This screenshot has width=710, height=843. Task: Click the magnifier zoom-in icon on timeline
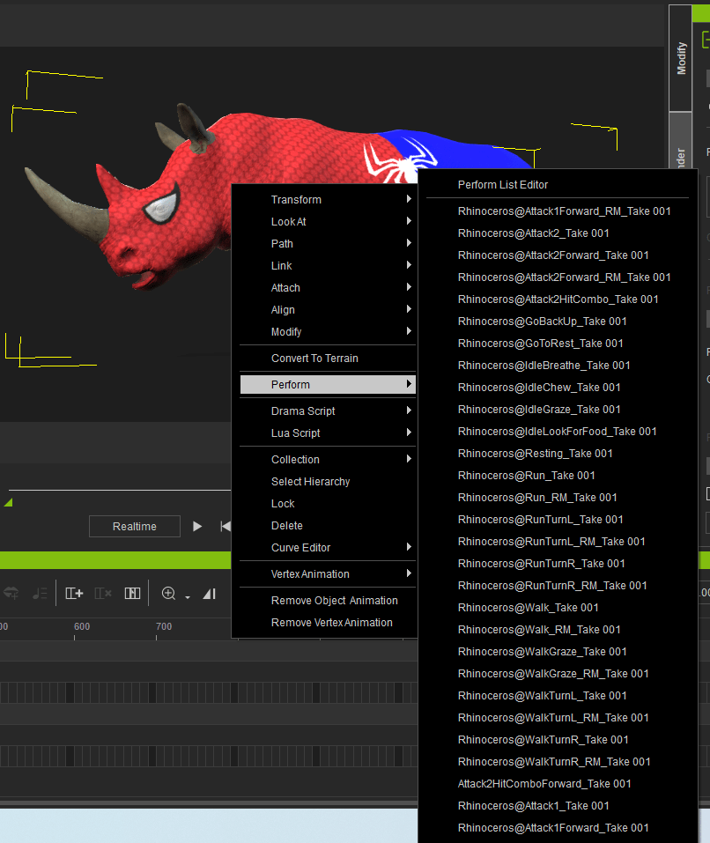[169, 594]
